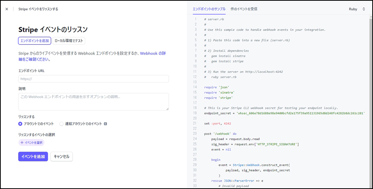The width and height of the screenshot is (373, 189).
Task: Close the Stripe event listener dialog with X
Action: click(7, 9)
